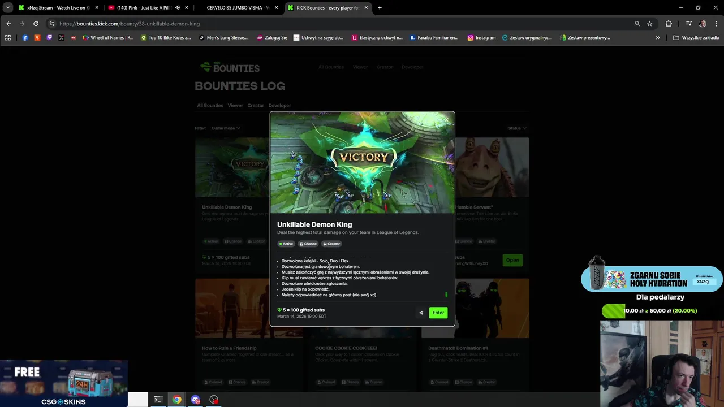
Task: Open the Zestaw oryginalnych bookmark
Action: pos(527,38)
